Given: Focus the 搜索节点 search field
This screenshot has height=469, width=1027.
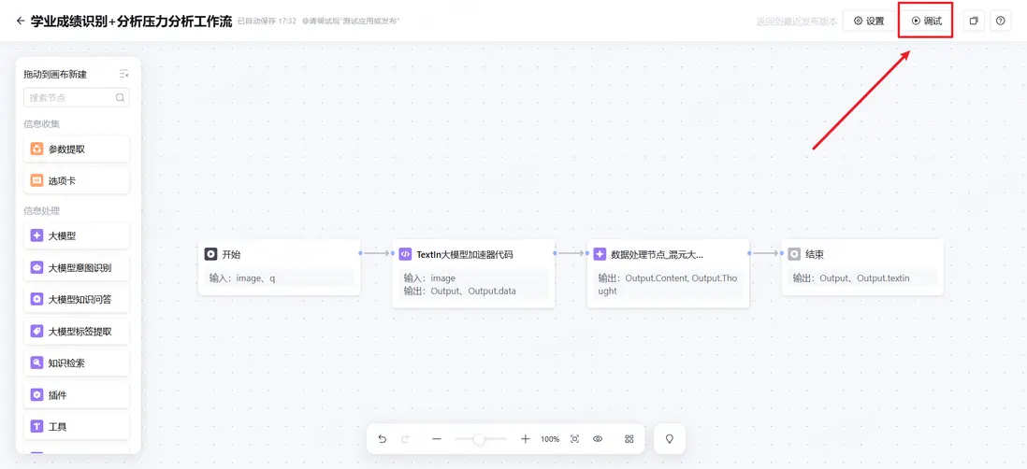Looking at the screenshot, I should tap(77, 97).
